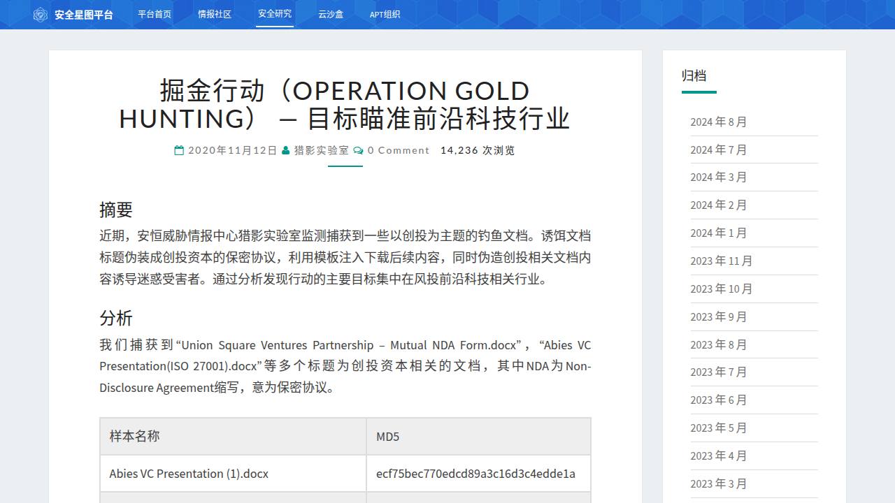Click the 安全星图平台 site title

tap(84, 14)
